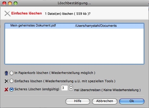This screenshot has height=108, width=149.
Task: Click the Abbrechen button
Action: point(104,101)
